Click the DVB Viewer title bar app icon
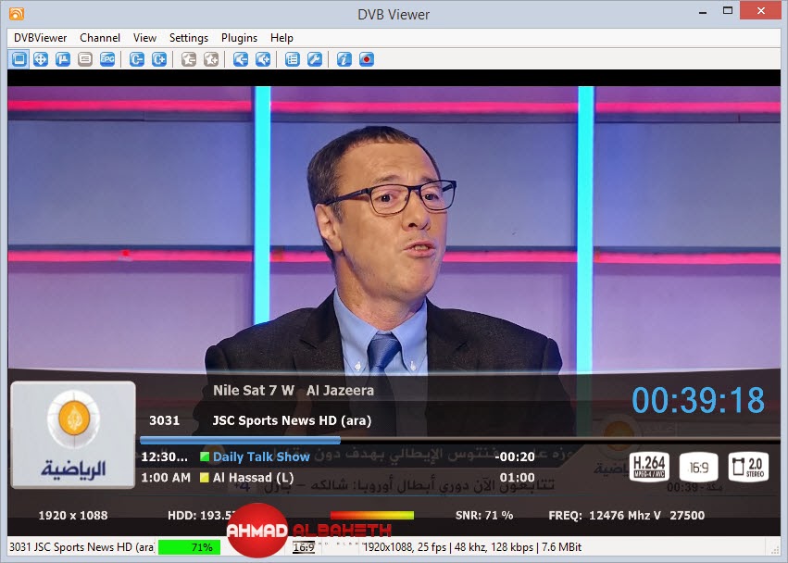This screenshot has width=788, height=563. (17, 14)
